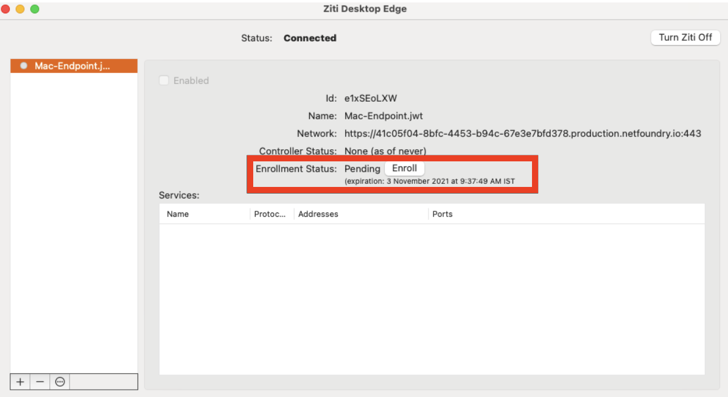Zoom the window using the green button
The width and height of the screenshot is (728, 397).
click(x=35, y=9)
